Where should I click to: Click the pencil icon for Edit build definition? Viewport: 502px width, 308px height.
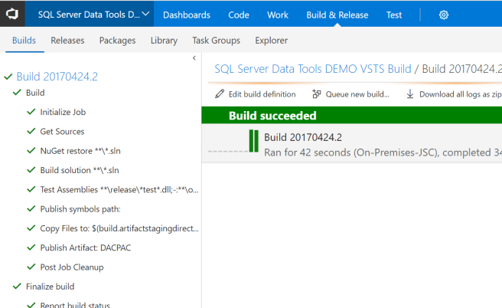click(220, 94)
